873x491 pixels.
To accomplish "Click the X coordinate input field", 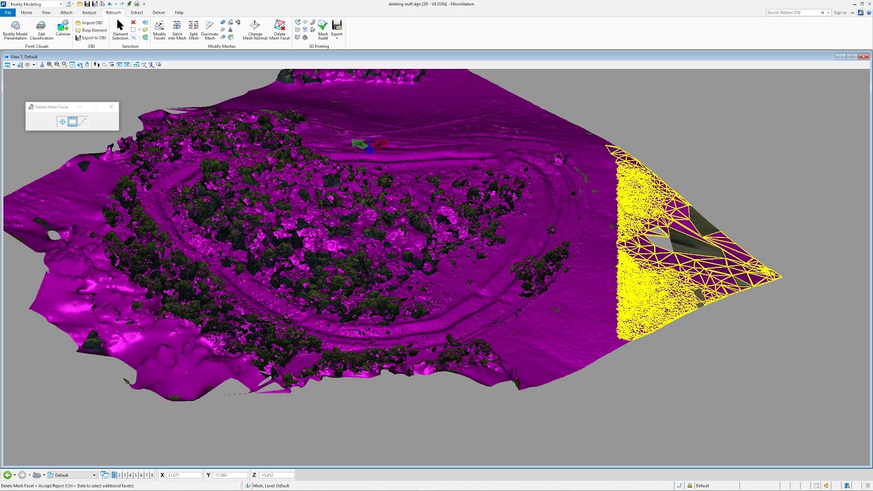I will pos(184,475).
